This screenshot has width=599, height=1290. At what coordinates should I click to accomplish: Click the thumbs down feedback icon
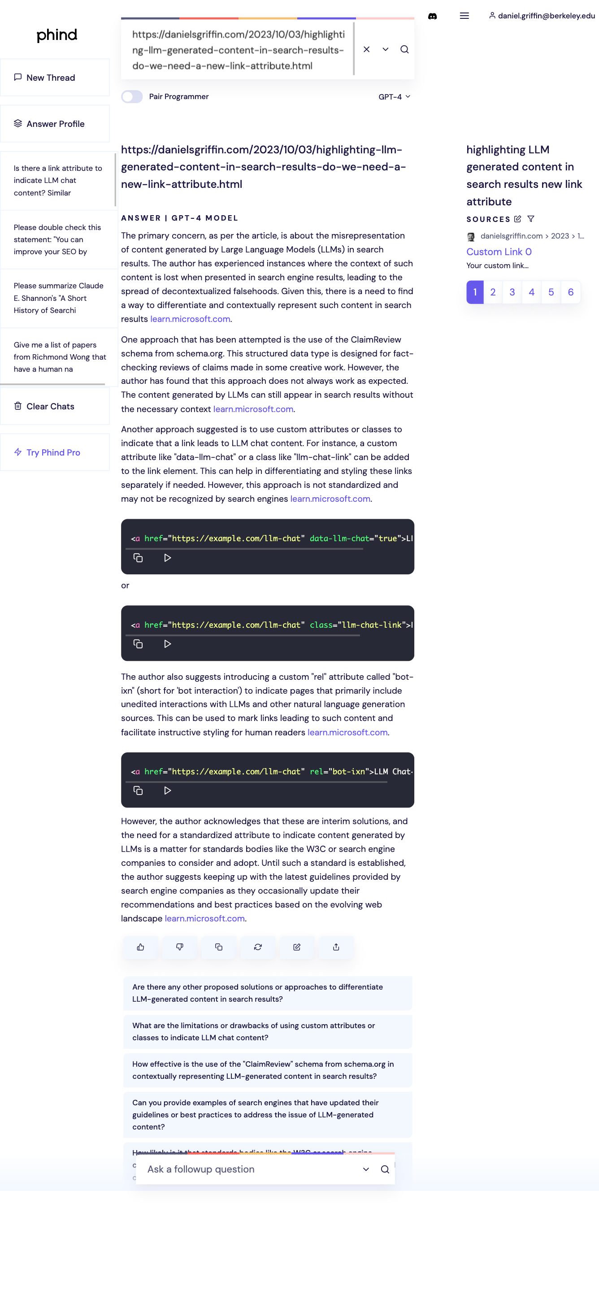pyautogui.click(x=180, y=947)
